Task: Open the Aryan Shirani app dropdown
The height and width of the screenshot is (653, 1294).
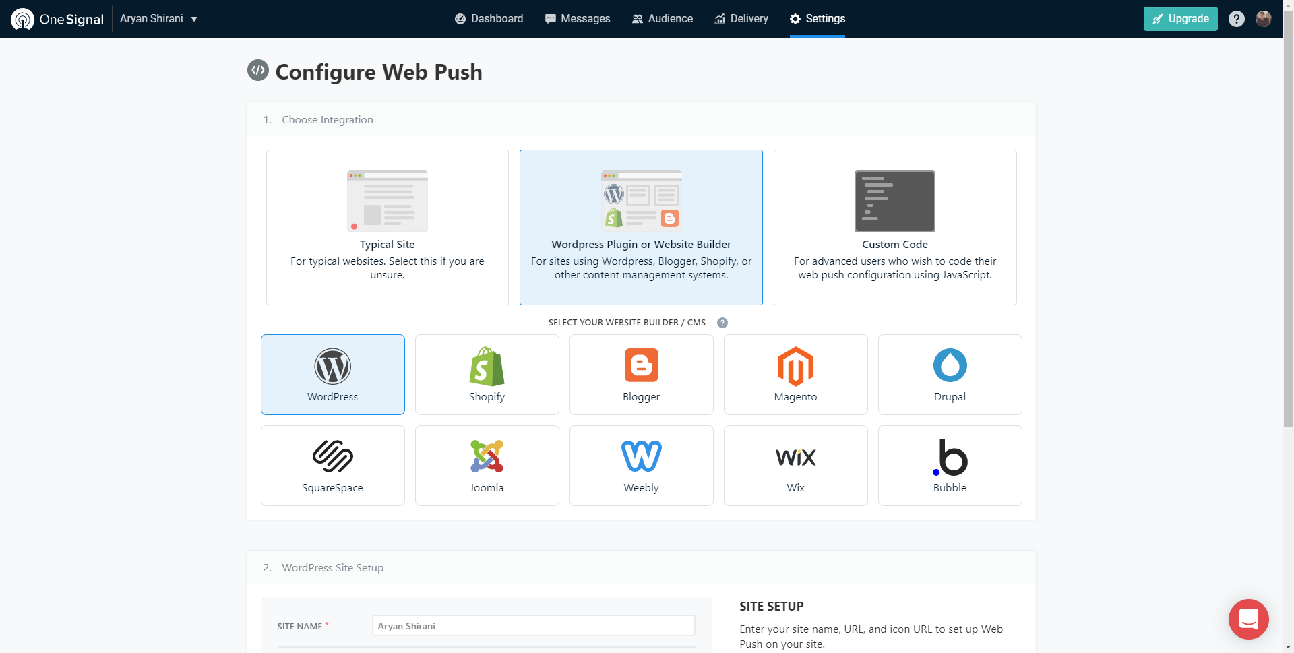Action: (158, 19)
